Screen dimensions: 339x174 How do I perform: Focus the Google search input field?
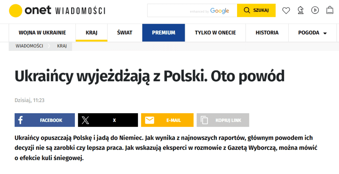(192, 10)
